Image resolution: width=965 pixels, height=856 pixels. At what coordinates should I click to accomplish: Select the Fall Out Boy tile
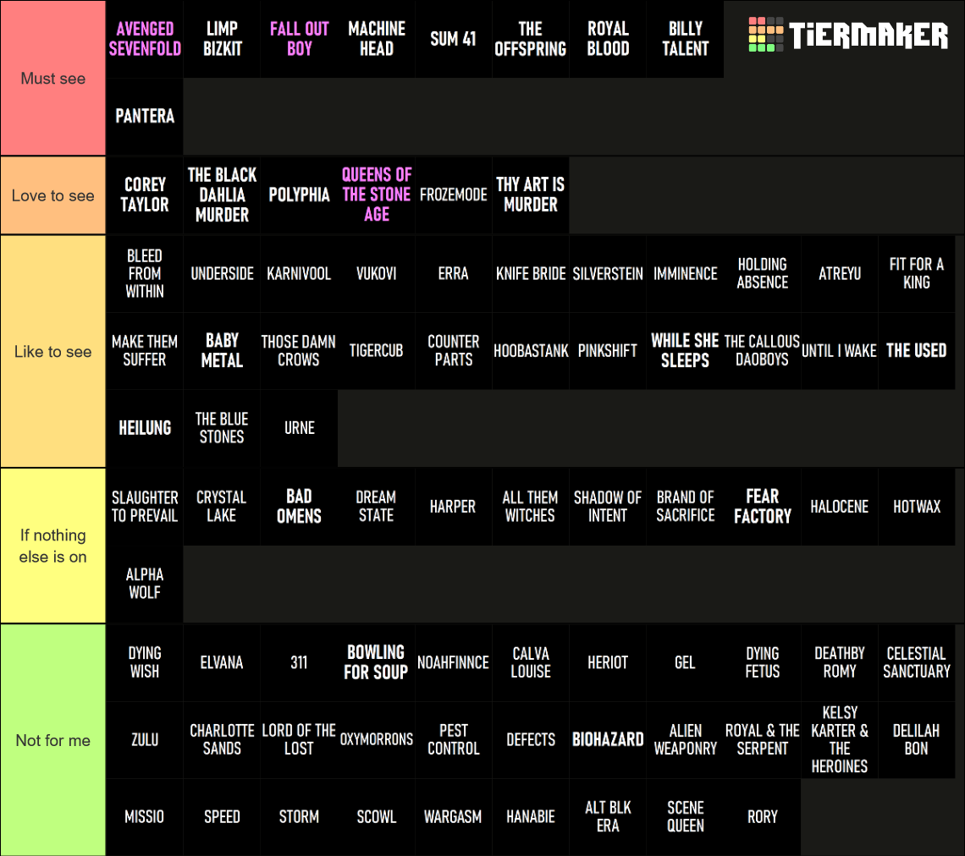coord(300,39)
